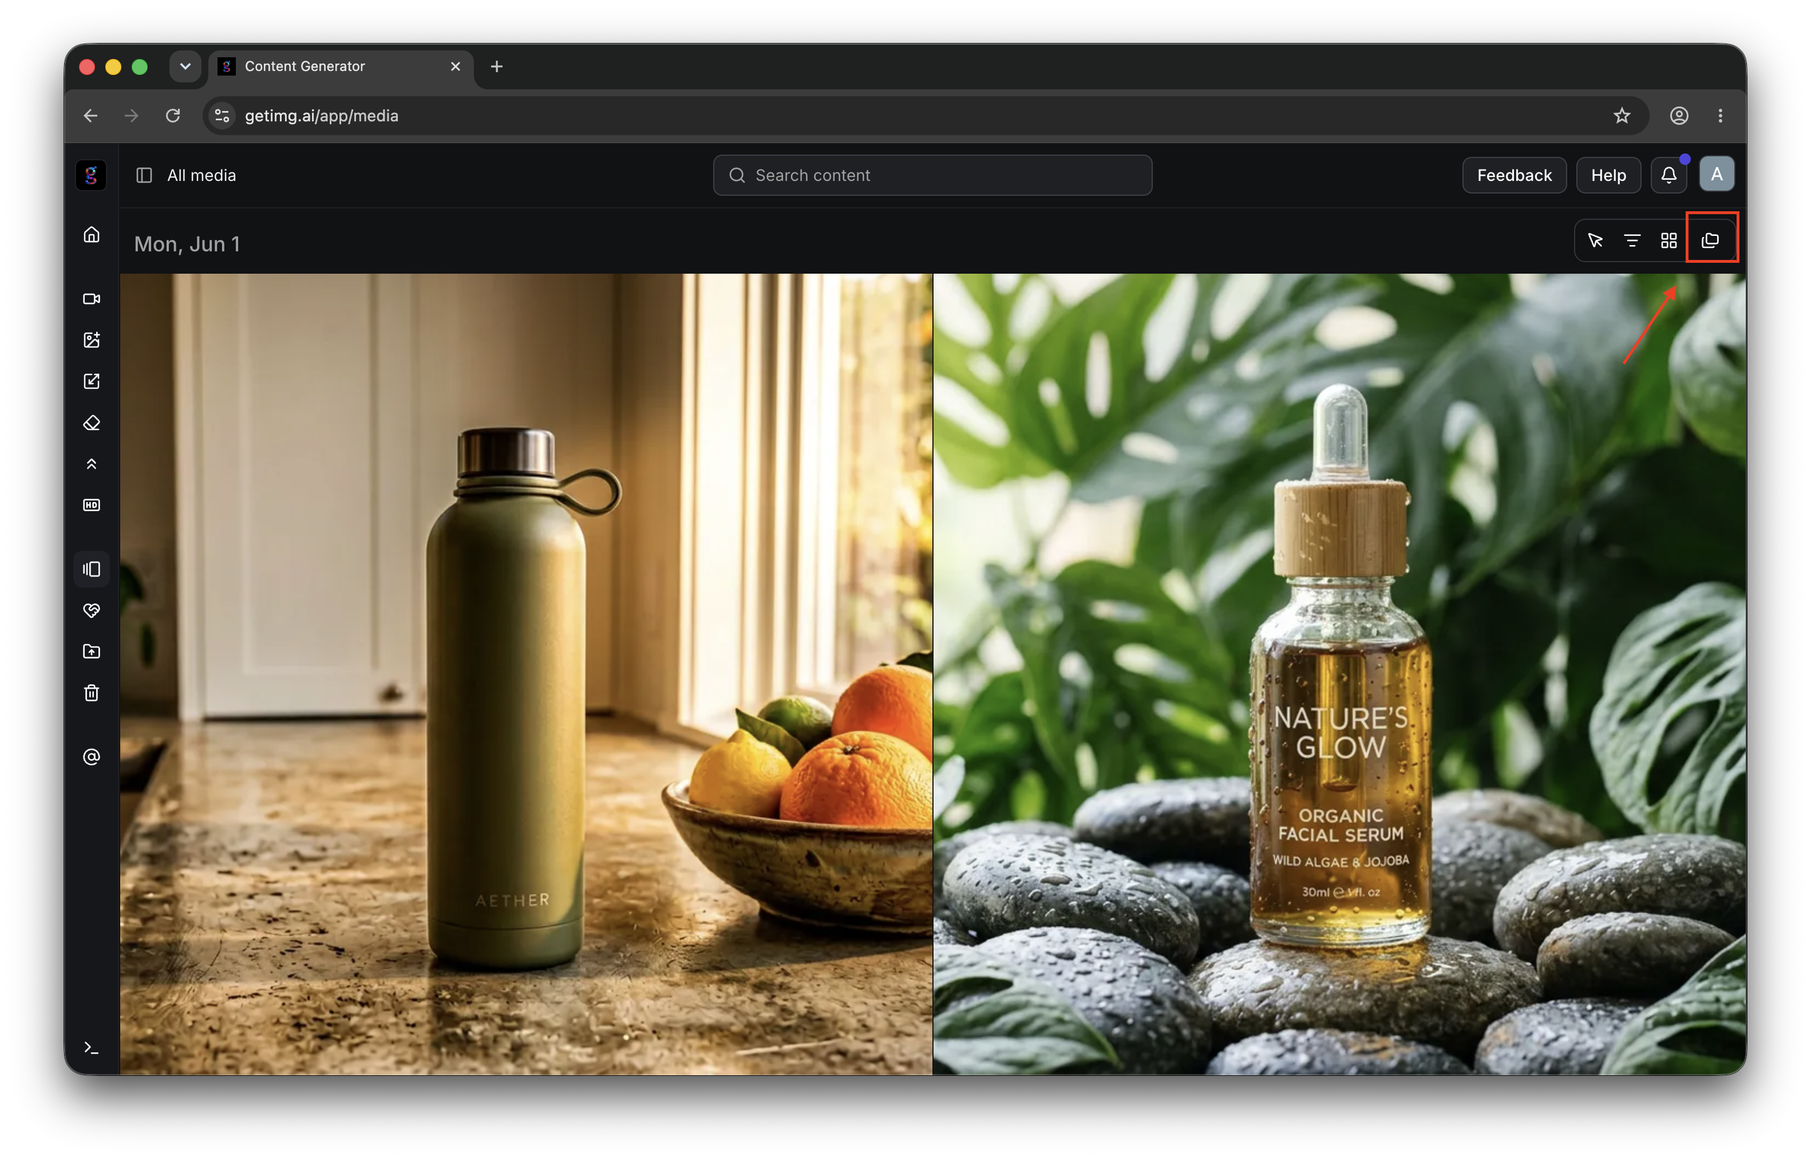Open favorites heart icon in sidebar
1811x1160 pixels.
[x=91, y=610]
